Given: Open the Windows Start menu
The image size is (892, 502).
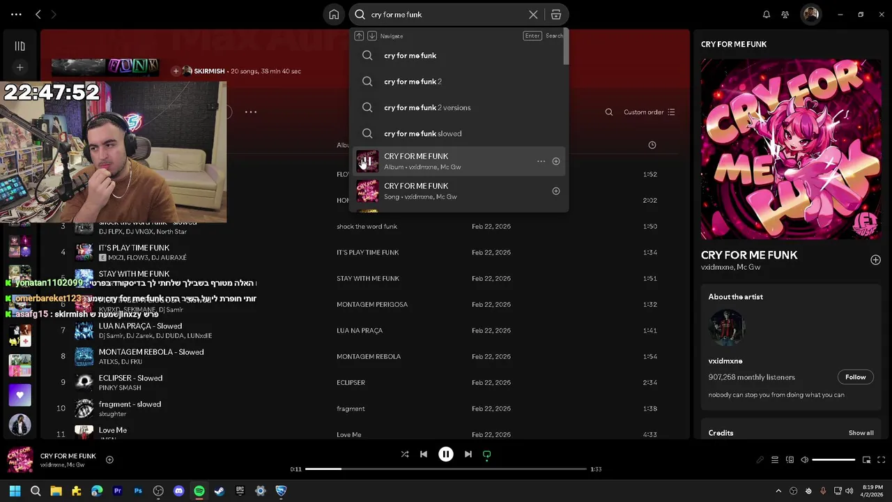Looking at the screenshot, I should (x=15, y=491).
